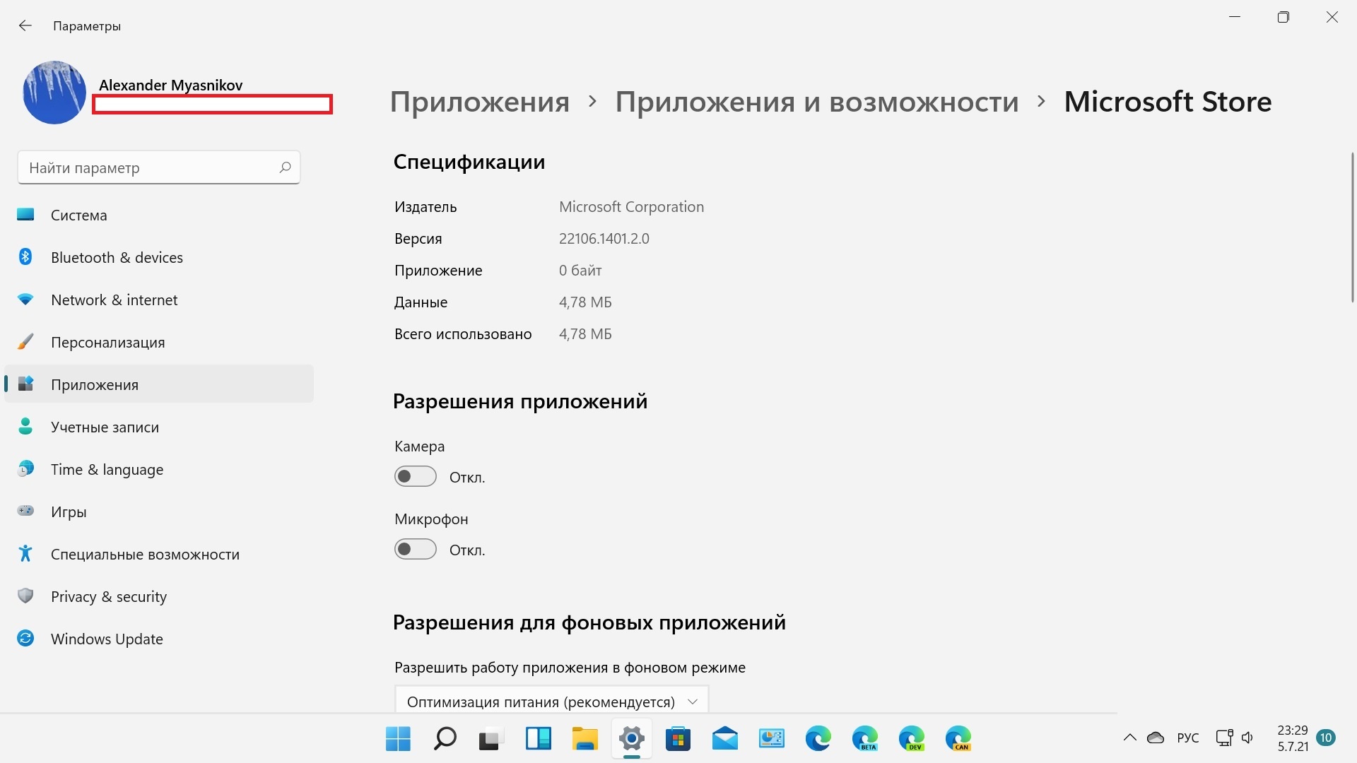Viewport: 1357px width, 763px height.
Task: Click the Игры gamepad icon
Action: tap(25, 511)
